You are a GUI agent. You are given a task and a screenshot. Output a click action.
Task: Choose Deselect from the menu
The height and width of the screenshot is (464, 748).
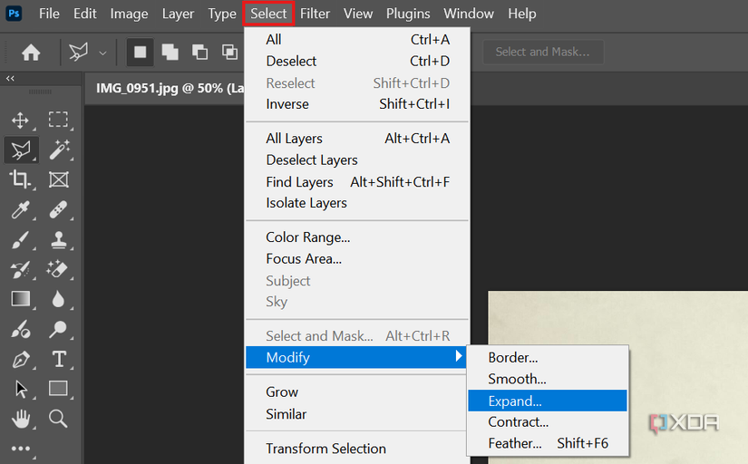(357, 61)
